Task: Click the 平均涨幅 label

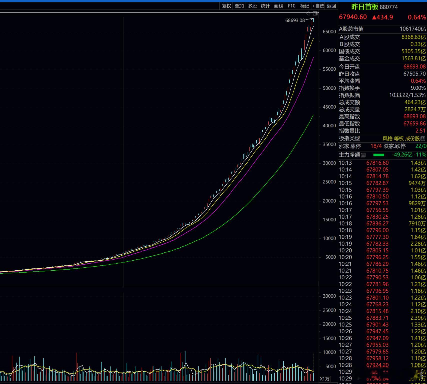Action: 349,81
